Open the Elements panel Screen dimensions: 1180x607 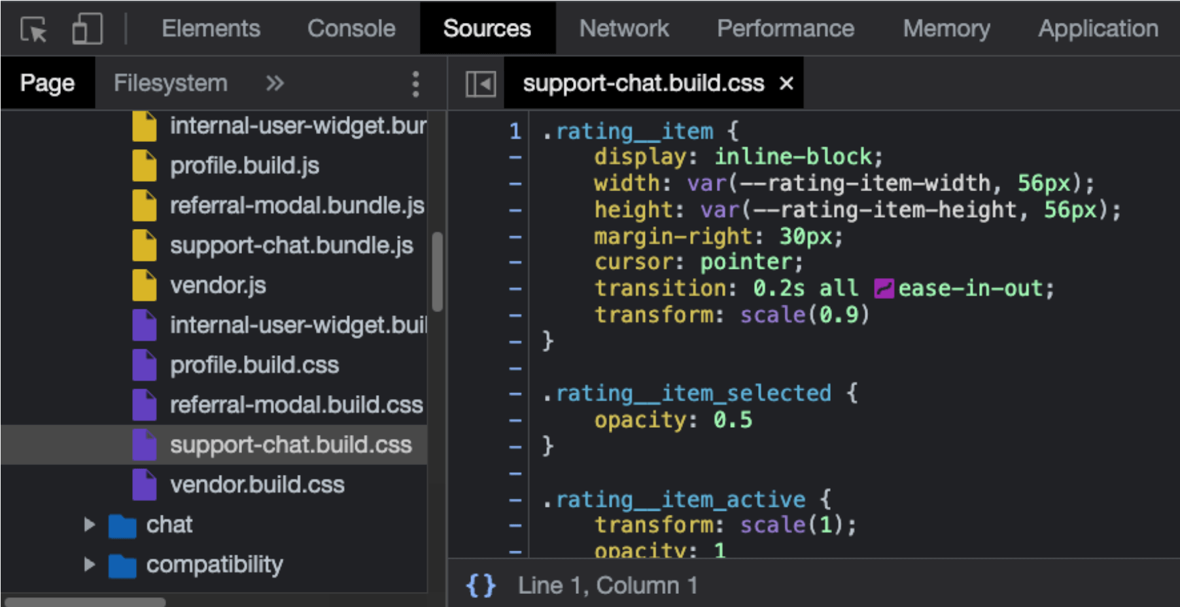pos(211,29)
